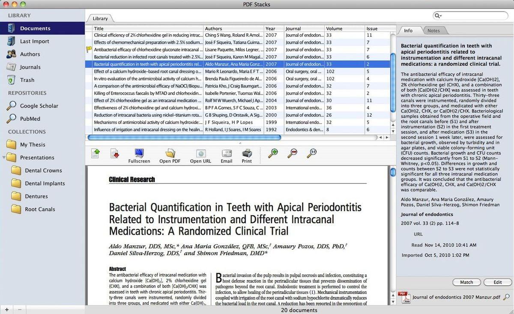
Task: Collapse the Presentations collection triangle
Action: point(4,157)
